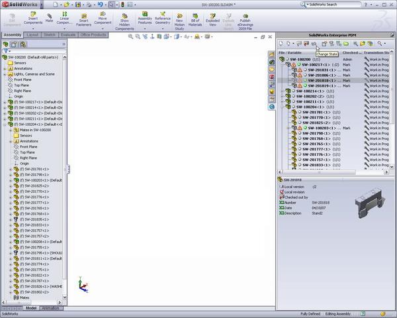This screenshot has height=318, width=397.
Task: Open the Evaluate tab
Action: (x=68, y=34)
